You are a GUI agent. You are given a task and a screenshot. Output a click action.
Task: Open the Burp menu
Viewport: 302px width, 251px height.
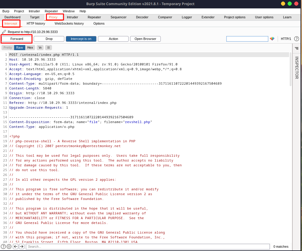click(x=6, y=11)
